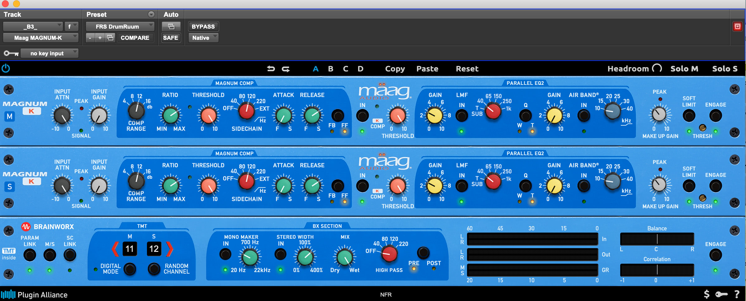Toggle LMF IN button on M strip
Image resolution: width=746 pixels, height=301 pixels.
(461, 116)
